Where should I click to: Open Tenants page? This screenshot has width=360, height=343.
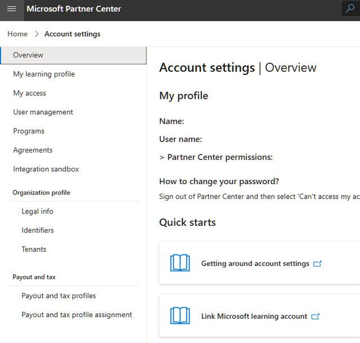click(x=34, y=250)
